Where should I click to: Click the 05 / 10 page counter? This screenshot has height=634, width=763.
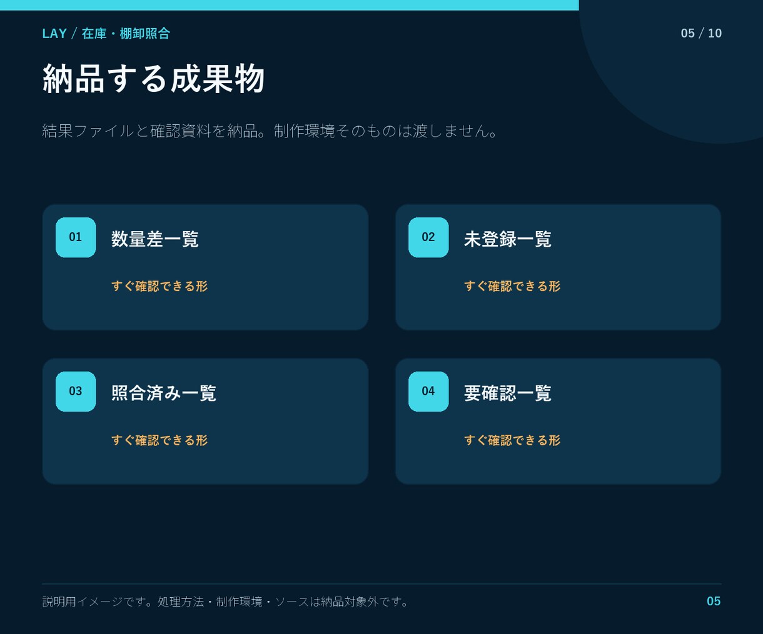pyautogui.click(x=701, y=34)
